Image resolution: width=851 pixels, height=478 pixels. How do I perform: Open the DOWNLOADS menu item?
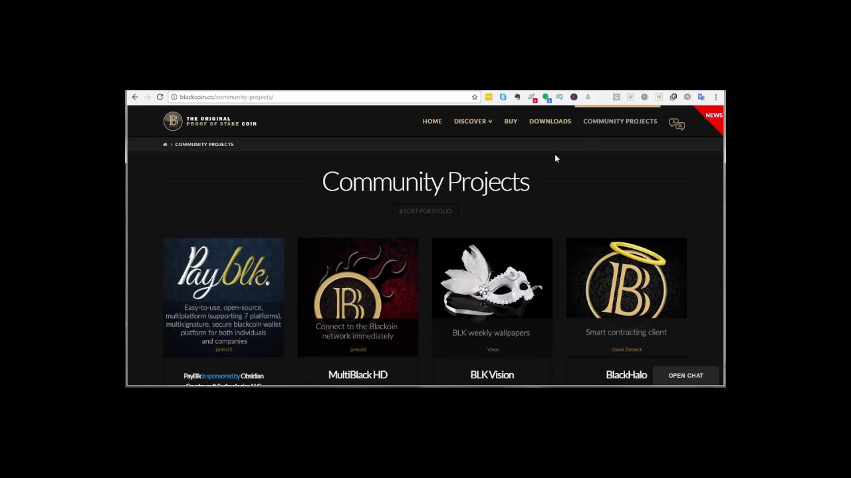[x=550, y=121]
